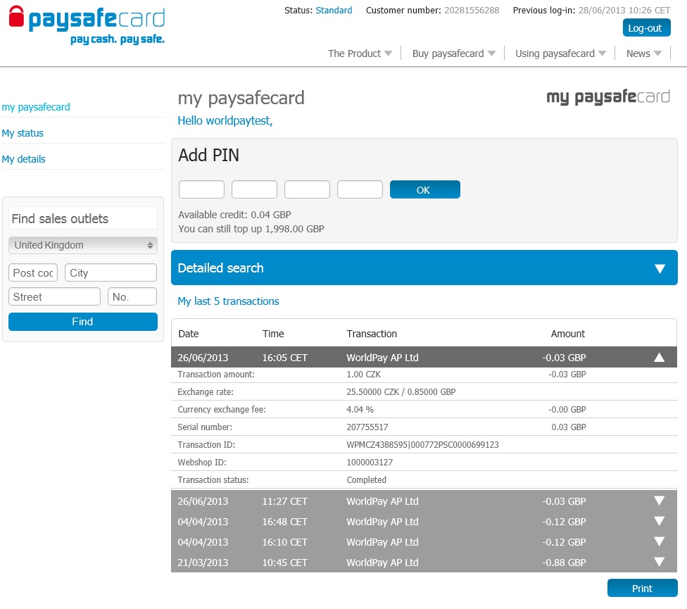Click Find to search sales outlets
Screen dimensions: 687x609
(x=83, y=322)
